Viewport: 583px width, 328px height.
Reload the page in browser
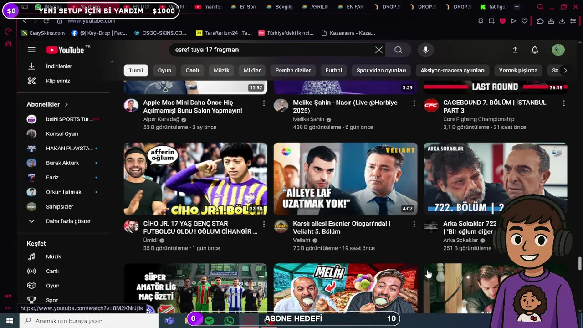(x=46, y=21)
